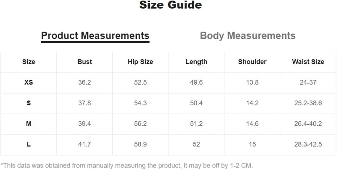Click the Waist Size column header
Viewport: 337px width, 170px height.
coord(308,62)
